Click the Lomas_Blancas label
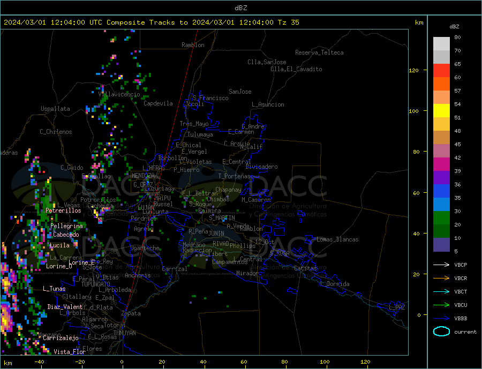This screenshot has height=369, width=482. [x=337, y=239]
